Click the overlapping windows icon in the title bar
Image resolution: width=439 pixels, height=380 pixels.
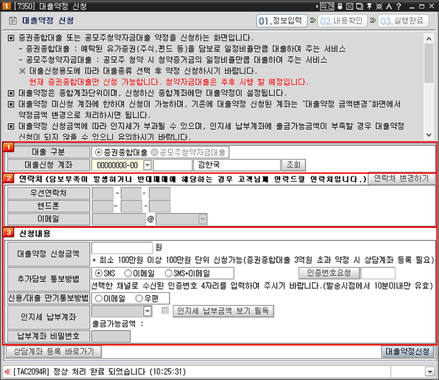(359, 6)
